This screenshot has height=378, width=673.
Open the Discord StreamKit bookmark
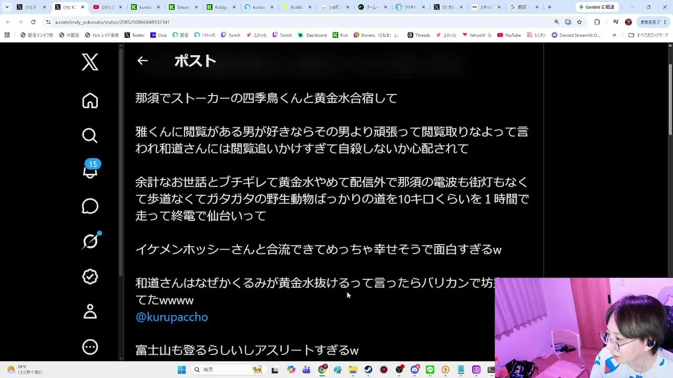(x=576, y=35)
